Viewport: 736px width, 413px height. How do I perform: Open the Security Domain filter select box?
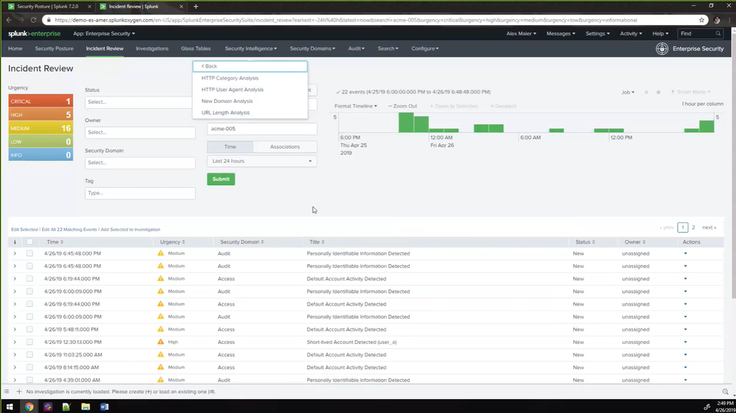(x=140, y=163)
